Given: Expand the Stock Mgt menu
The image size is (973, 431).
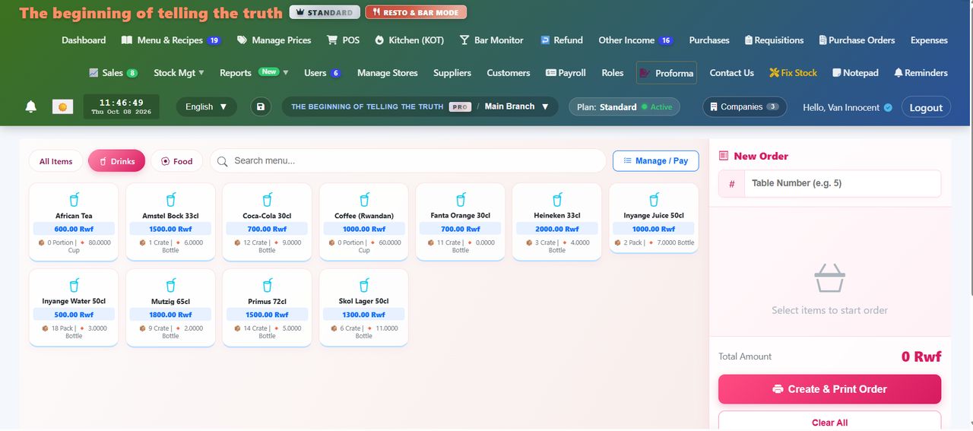Looking at the screenshot, I should pyautogui.click(x=179, y=73).
